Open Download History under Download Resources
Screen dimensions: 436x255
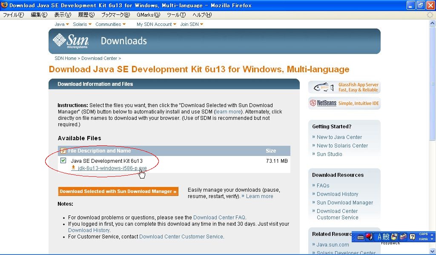338,194
